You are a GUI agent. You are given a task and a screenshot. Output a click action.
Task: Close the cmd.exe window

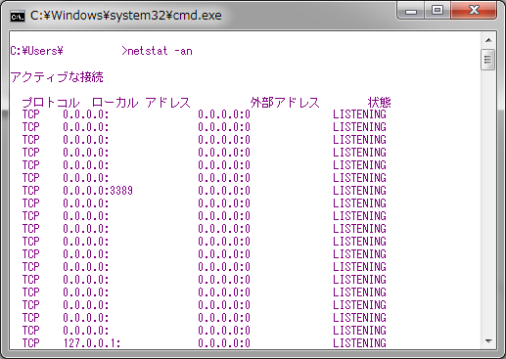point(474,11)
